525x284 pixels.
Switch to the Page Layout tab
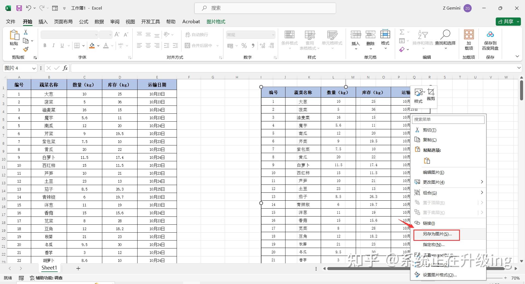tap(63, 22)
